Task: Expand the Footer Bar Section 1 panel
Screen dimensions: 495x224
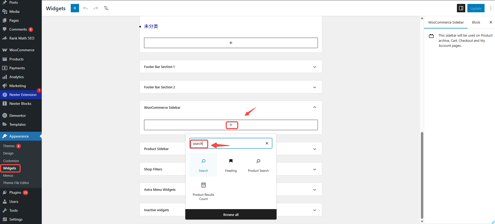Action: [314, 67]
